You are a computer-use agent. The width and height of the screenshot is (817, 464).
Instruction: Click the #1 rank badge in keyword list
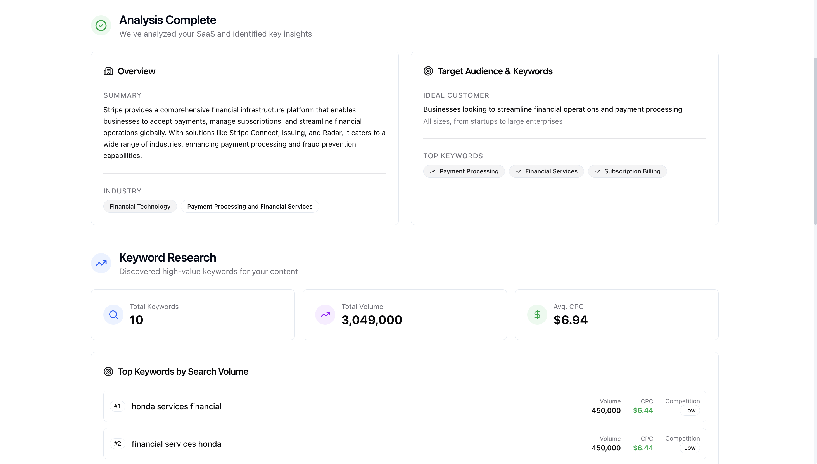117,406
